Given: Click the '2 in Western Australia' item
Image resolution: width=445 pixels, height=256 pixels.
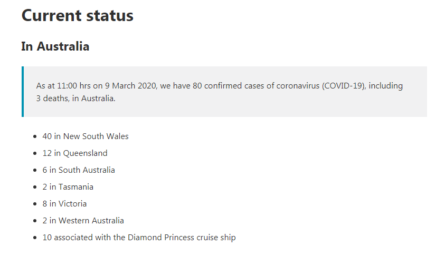Looking at the screenshot, I should click(83, 221).
